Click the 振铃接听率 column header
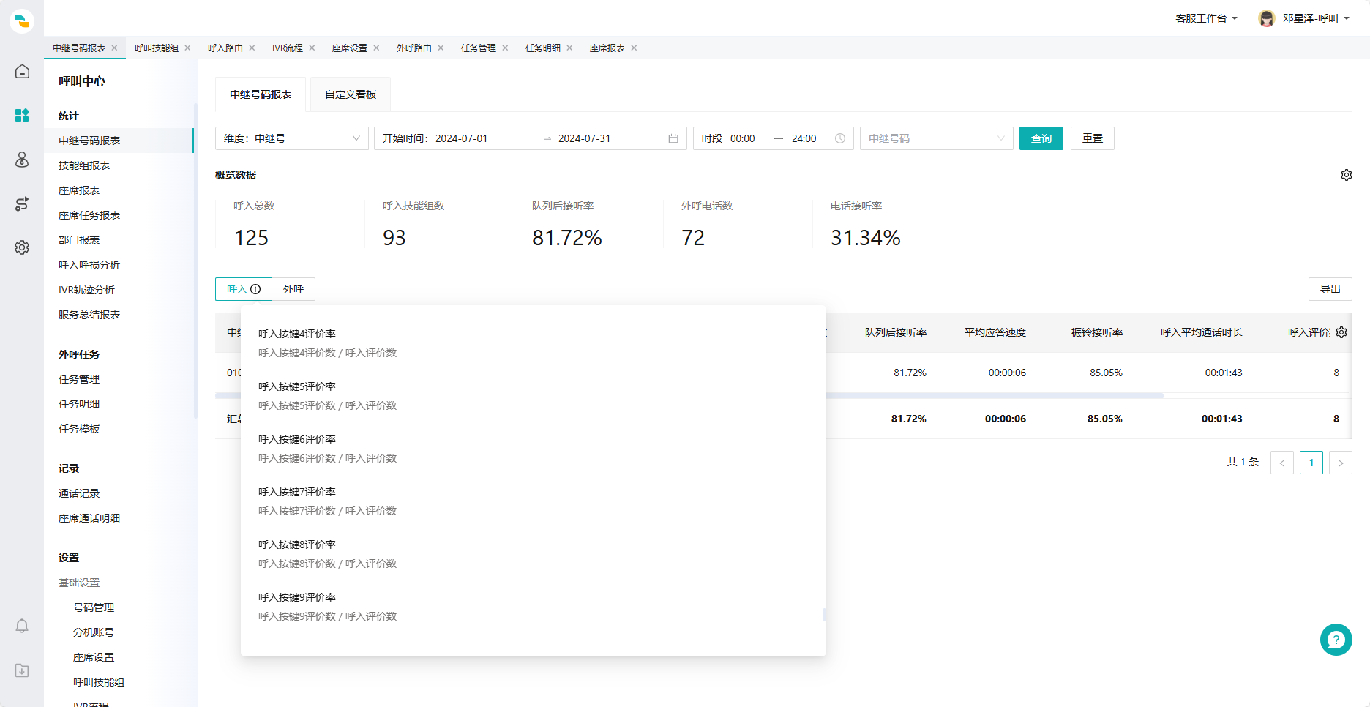The height and width of the screenshot is (707, 1370). tap(1097, 332)
